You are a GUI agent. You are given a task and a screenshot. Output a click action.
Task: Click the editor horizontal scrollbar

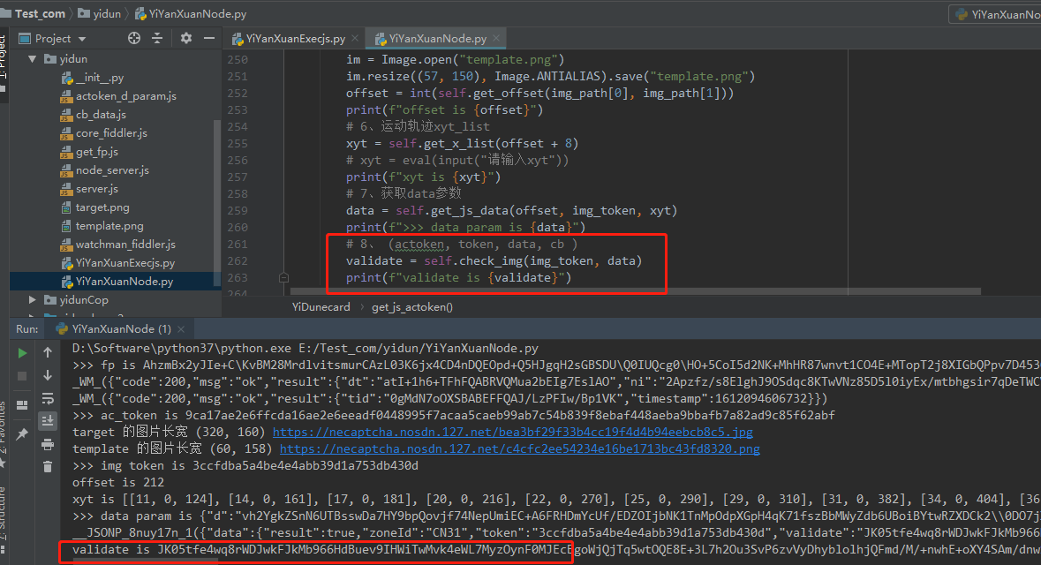[636, 290]
